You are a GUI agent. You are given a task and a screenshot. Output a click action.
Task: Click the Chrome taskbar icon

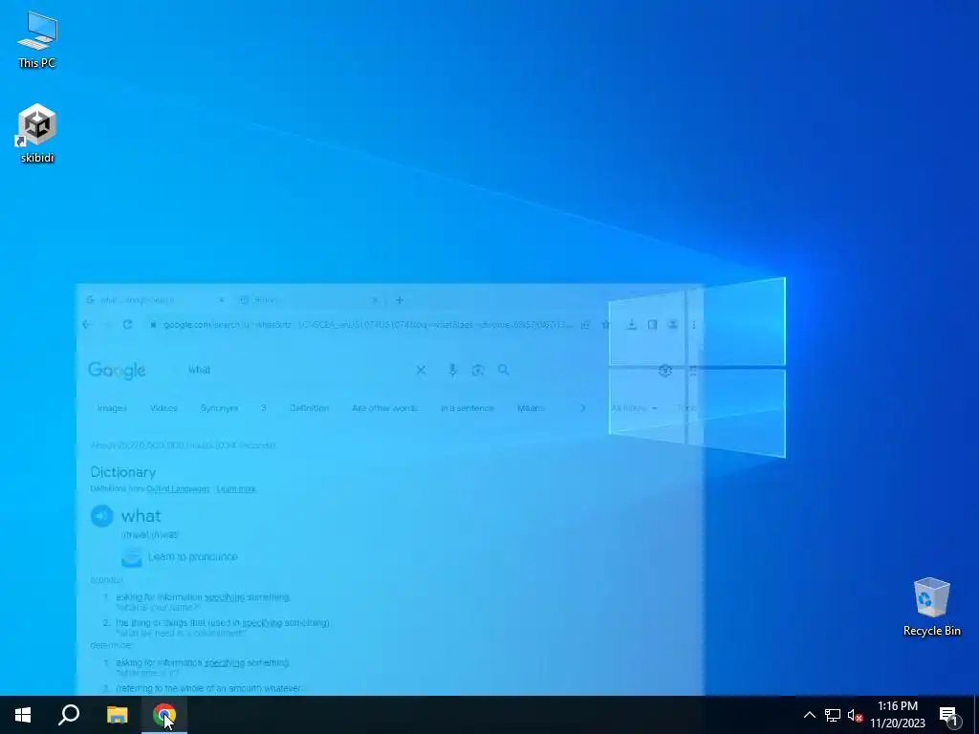[164, 715]
